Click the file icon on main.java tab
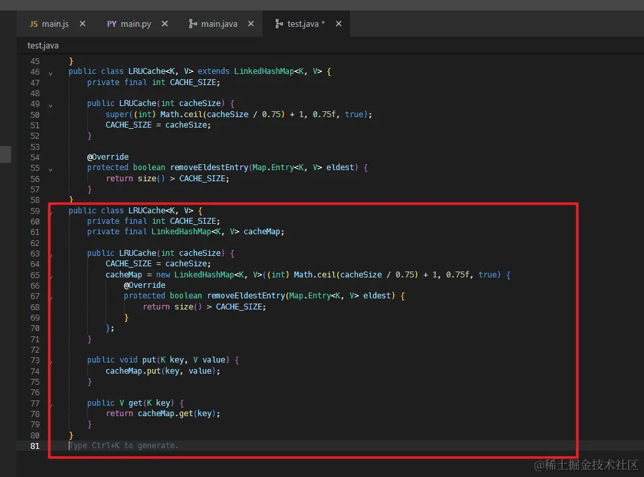The width and height of the screenshot is (644, 477). point(193,24)
